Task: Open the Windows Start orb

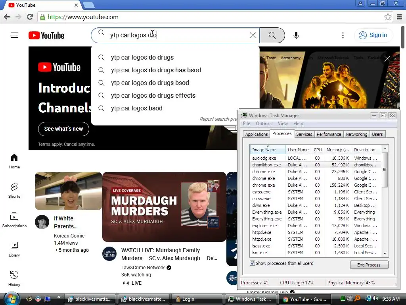Action: pos(11,299)
